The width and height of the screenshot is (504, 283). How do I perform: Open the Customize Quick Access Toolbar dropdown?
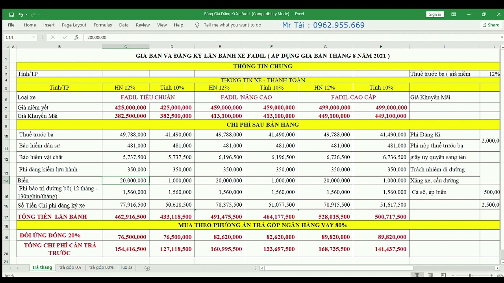click(46, 15)
